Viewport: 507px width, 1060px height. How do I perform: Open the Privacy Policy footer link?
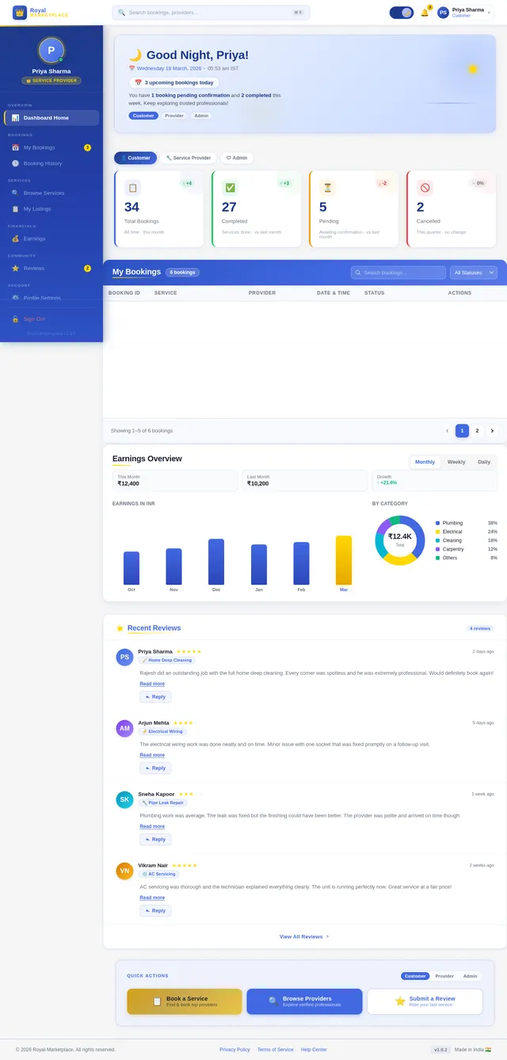[234, 1050]
